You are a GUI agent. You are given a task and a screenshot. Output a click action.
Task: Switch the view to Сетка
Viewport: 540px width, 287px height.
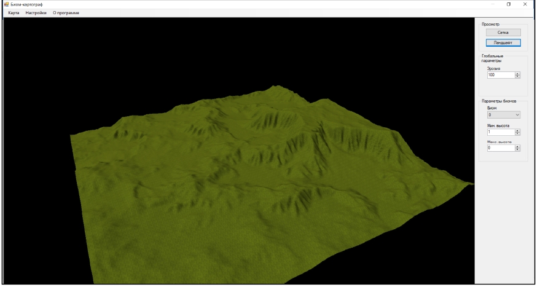pos(503,32)
